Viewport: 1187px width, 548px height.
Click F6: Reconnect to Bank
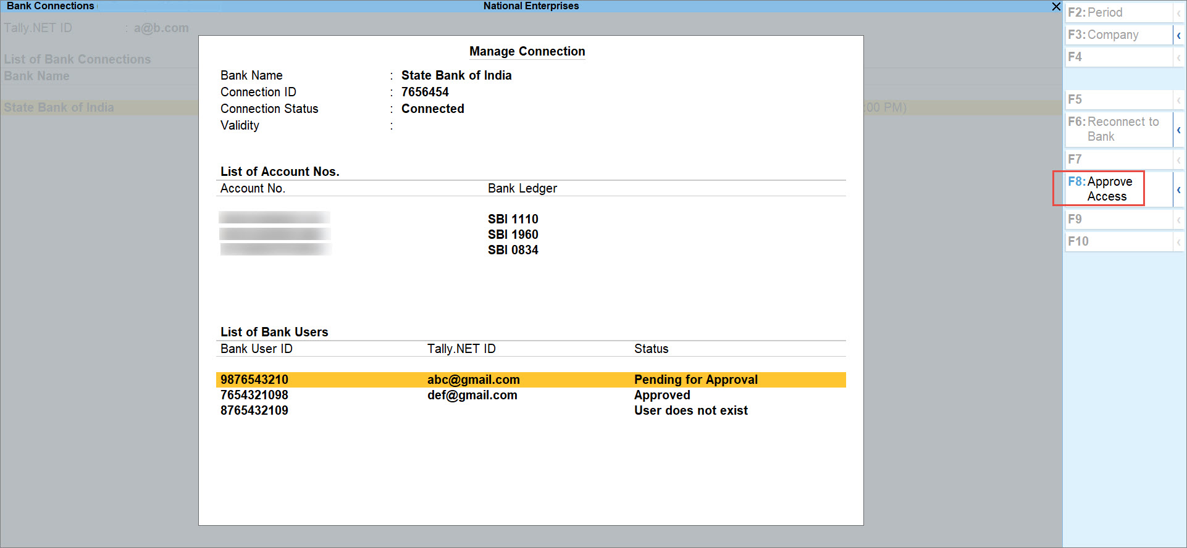[x=1118, y=129]
